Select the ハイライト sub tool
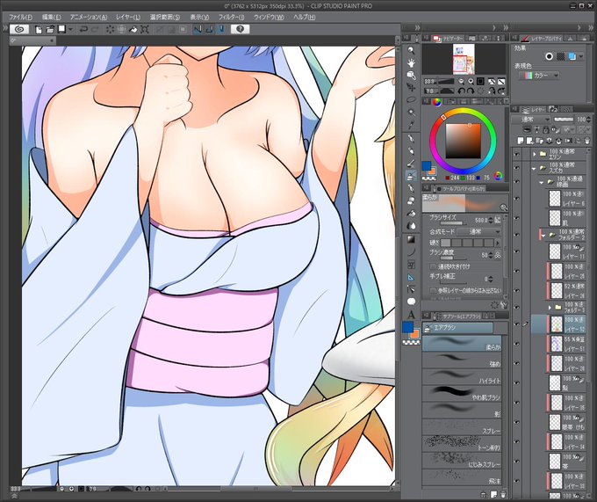This screenshot has width=597, height=502. click(x=462, y=376)
